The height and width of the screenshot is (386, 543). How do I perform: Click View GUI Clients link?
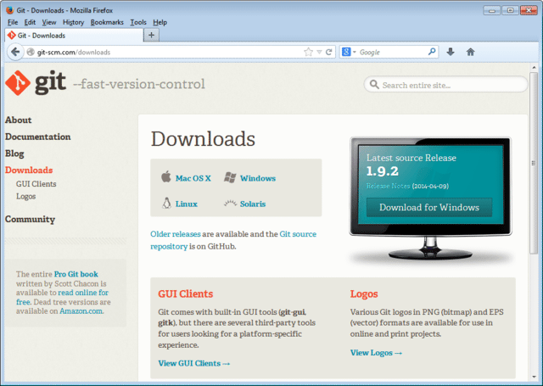[x=194, y=363]
